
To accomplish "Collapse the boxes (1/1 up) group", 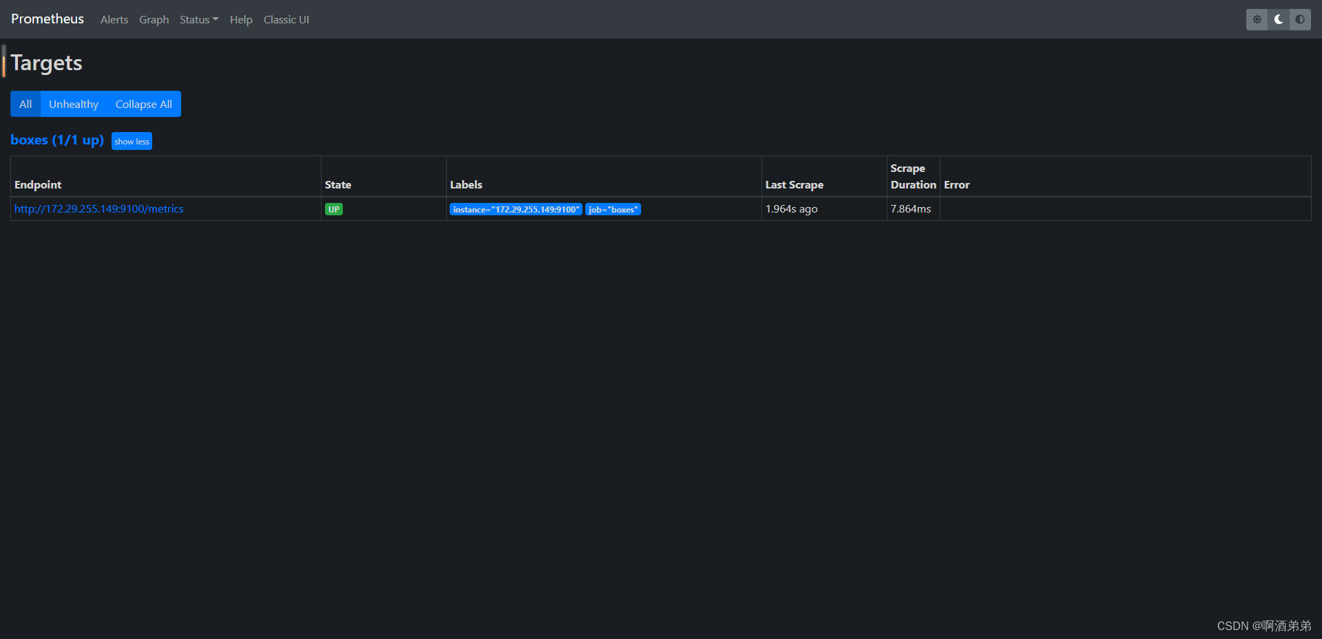I will coord(56,140).
